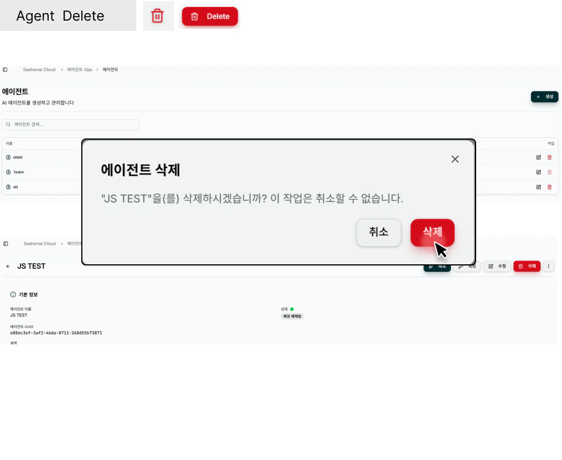Click the 에이전트 검색 search input field

coord(70,125)
